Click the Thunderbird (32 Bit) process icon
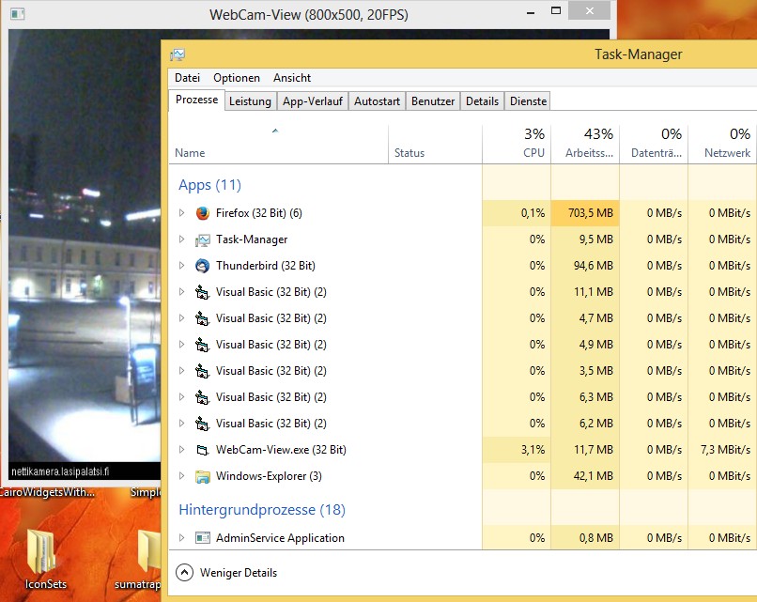The height and width of the screenshot is (602, 757). click(200, 266)
